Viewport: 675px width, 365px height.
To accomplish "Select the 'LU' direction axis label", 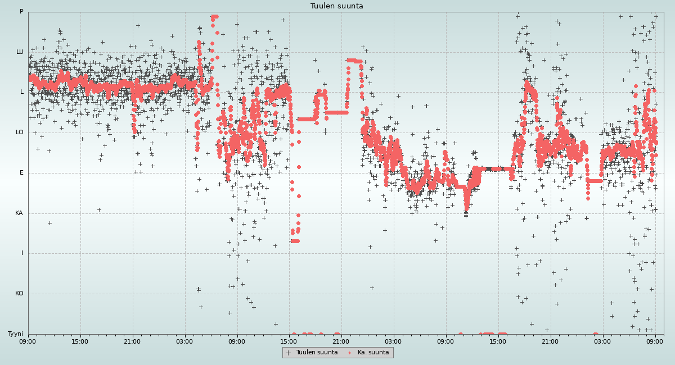I will 20,52.
